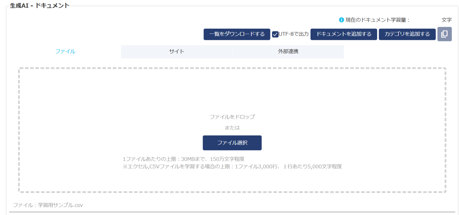Click the エクセル,CSV row limit note
Viewport: 459px width, 215px height.
point(232,166)
